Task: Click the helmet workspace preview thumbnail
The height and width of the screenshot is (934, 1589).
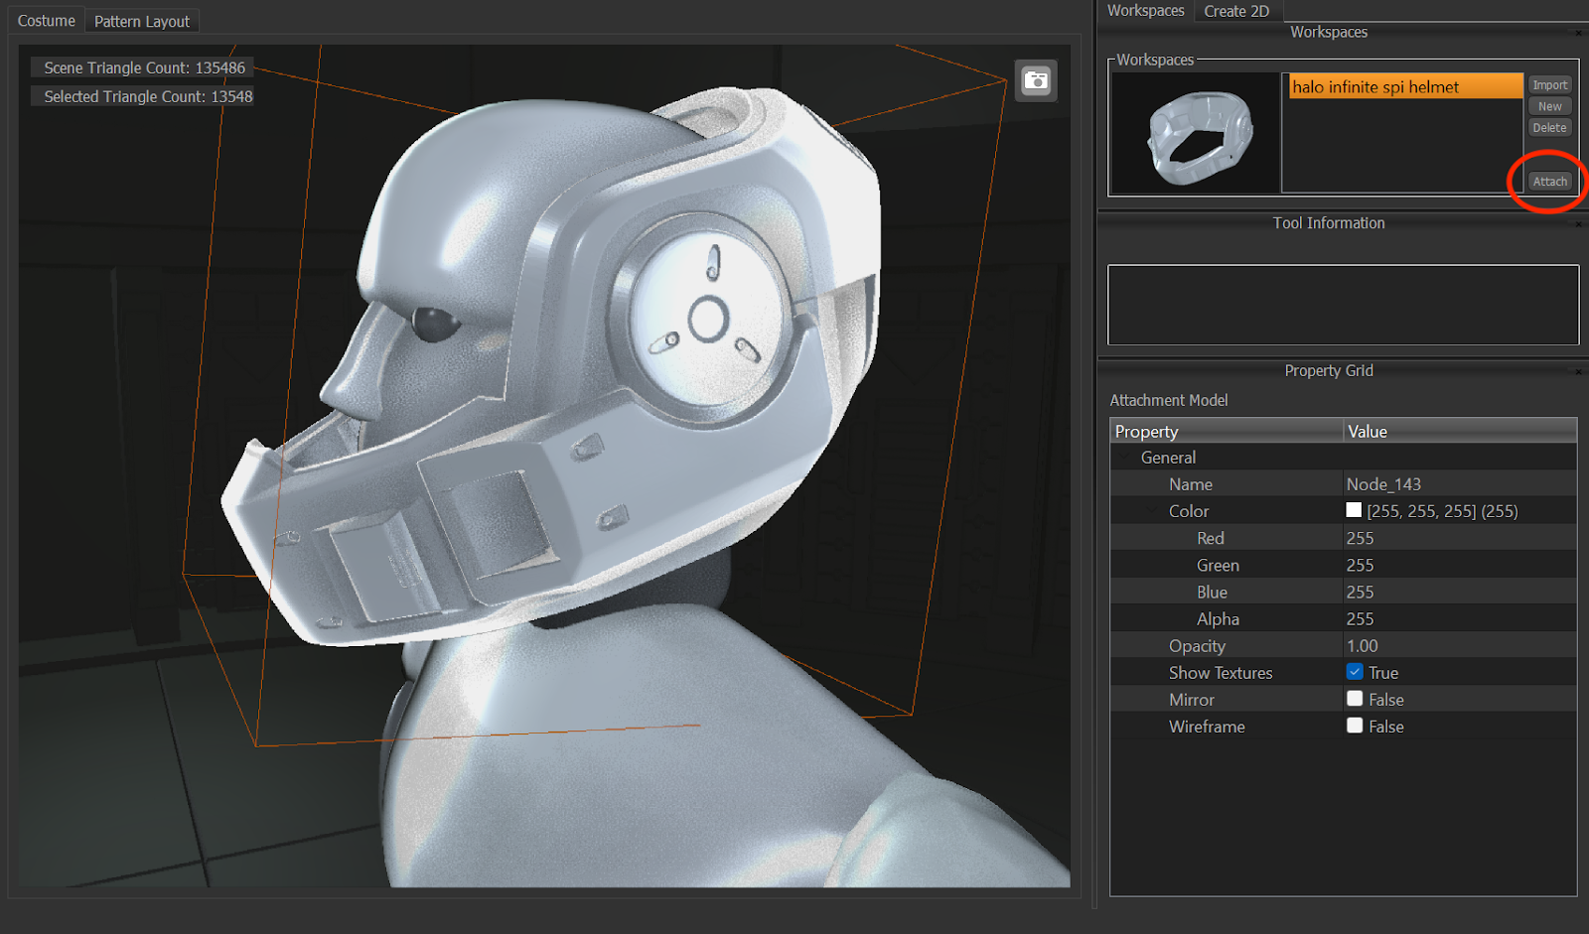Action: 1196,133
